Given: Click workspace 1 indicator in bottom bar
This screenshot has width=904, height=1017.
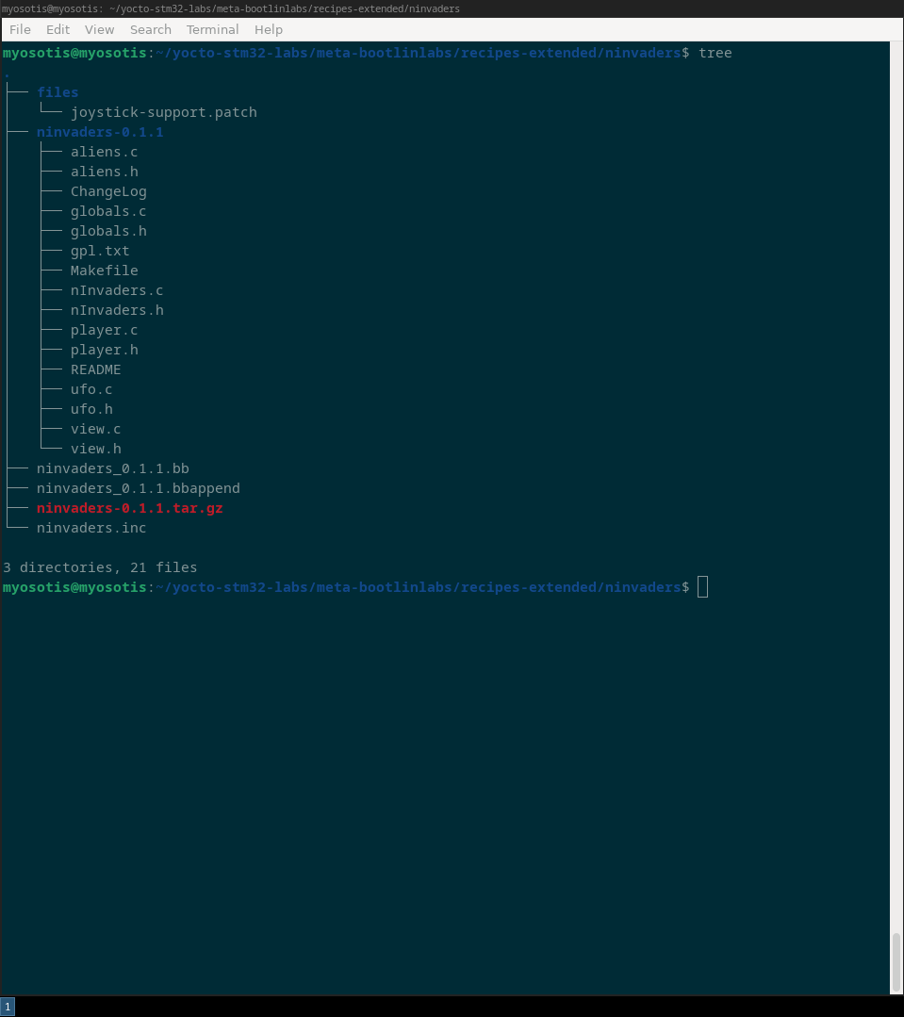Looking at the screenshot, I should coord(8,1007).
